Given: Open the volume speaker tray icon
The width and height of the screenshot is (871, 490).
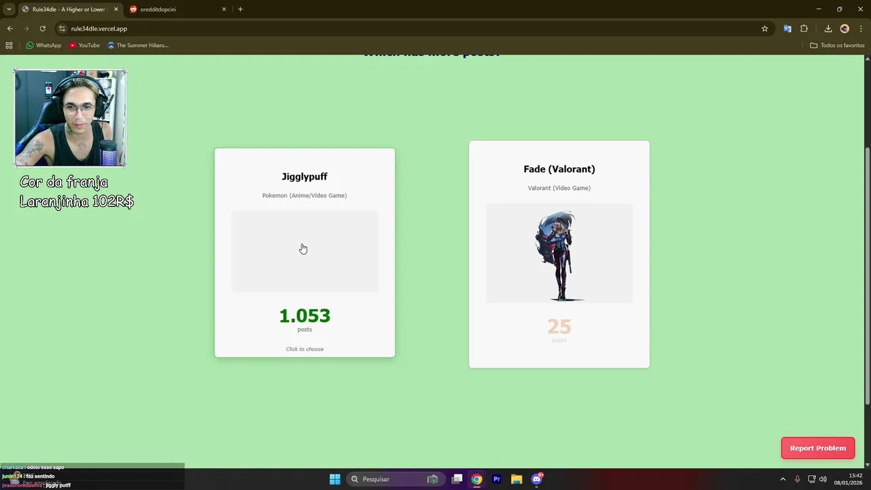Looking at the screenshot, I should tap(823, 479).
